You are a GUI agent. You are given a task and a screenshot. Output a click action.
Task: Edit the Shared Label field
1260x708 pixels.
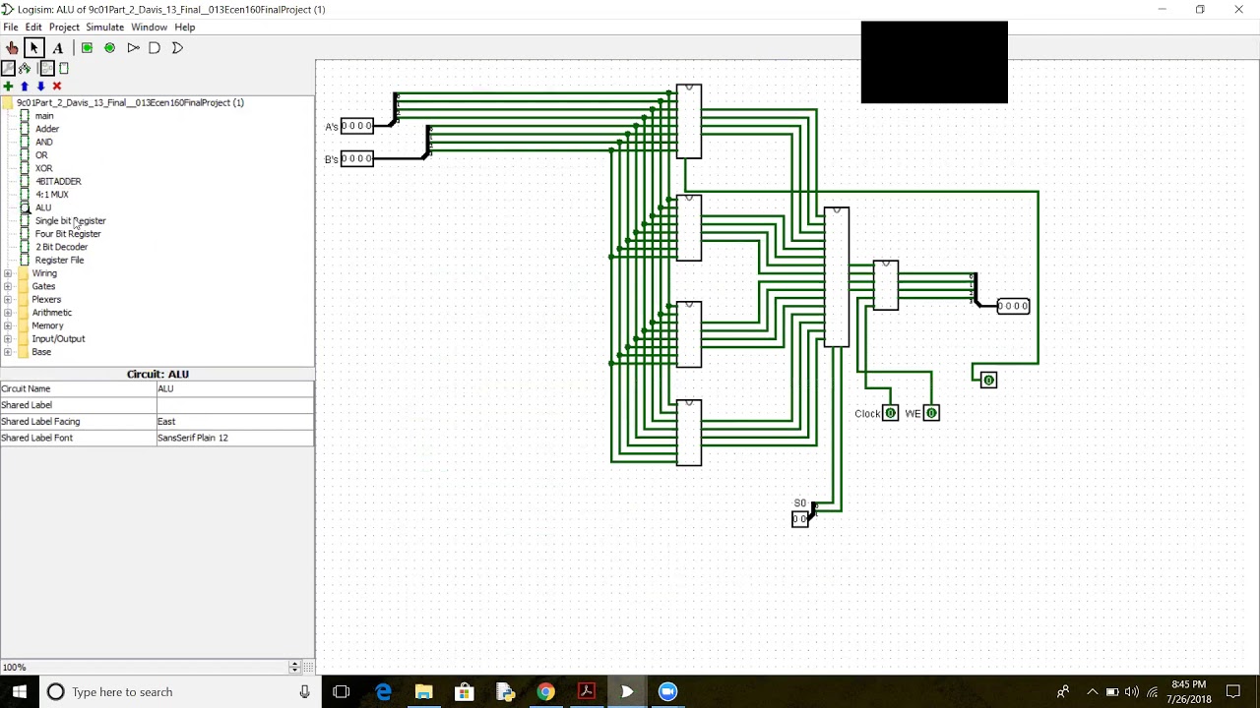(x=235, y=405)
